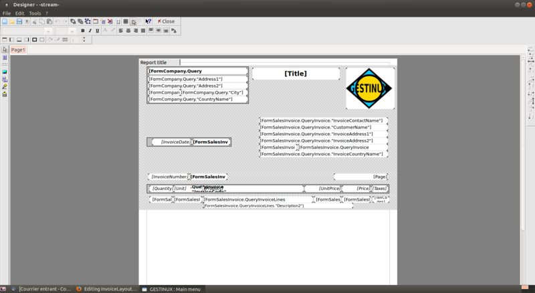Click the Cut scissors icon

[35, 21]
